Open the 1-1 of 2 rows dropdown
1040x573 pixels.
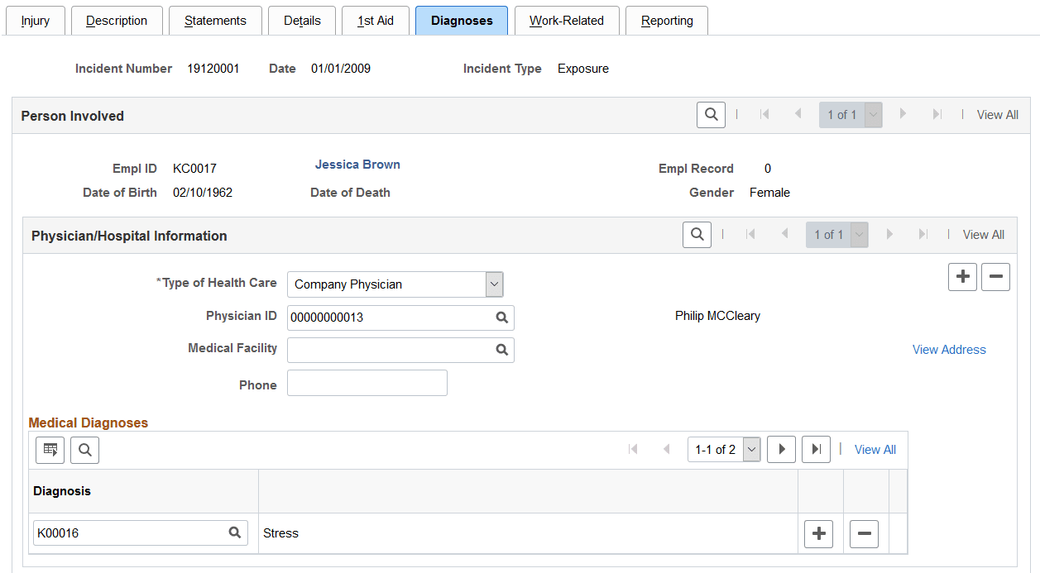(x=751, y=449)
